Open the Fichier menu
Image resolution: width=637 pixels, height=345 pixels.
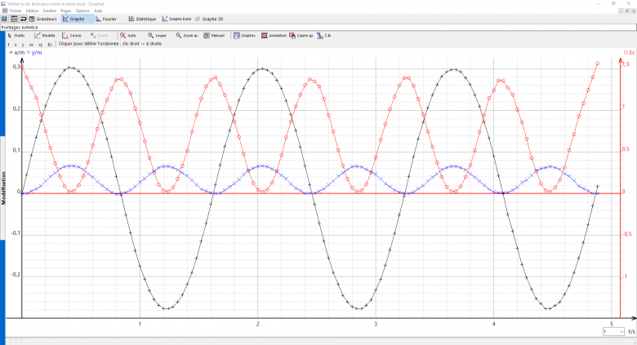click(x=16, y=11)
